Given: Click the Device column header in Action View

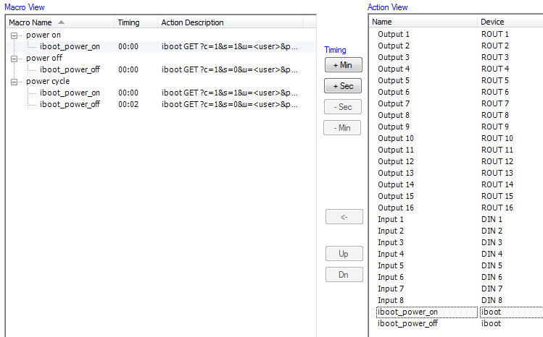Looking at the screenshot, I should pyautogui.click(x=510, y=22).
